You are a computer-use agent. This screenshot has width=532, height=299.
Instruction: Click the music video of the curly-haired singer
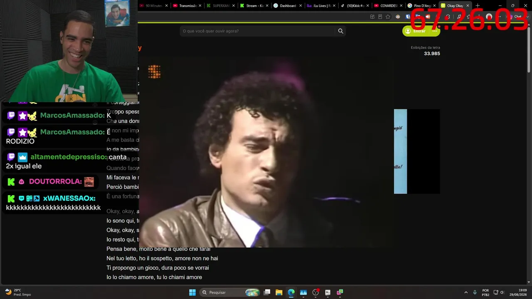(x=267, y=152)
